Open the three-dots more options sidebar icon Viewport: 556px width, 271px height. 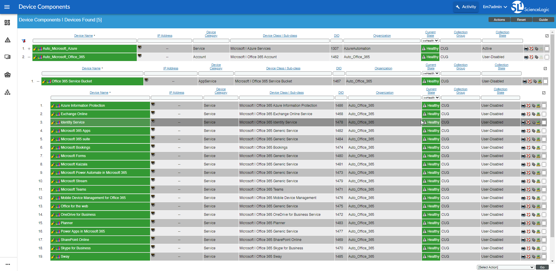8,264
